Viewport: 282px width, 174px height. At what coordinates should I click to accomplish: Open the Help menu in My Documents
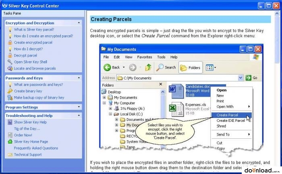pos(174,57)
